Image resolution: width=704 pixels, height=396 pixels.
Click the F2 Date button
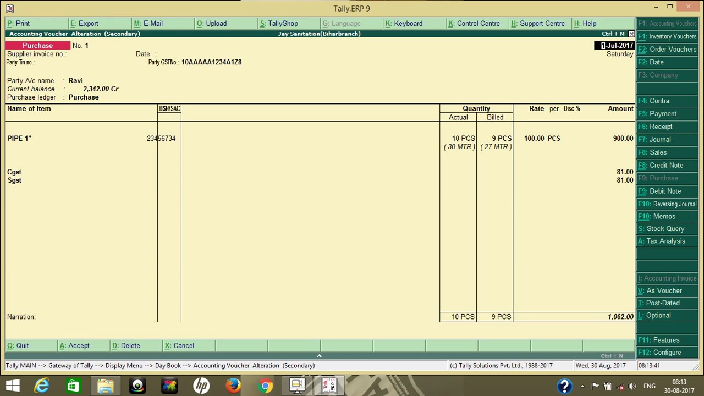[x=667, y=62]
